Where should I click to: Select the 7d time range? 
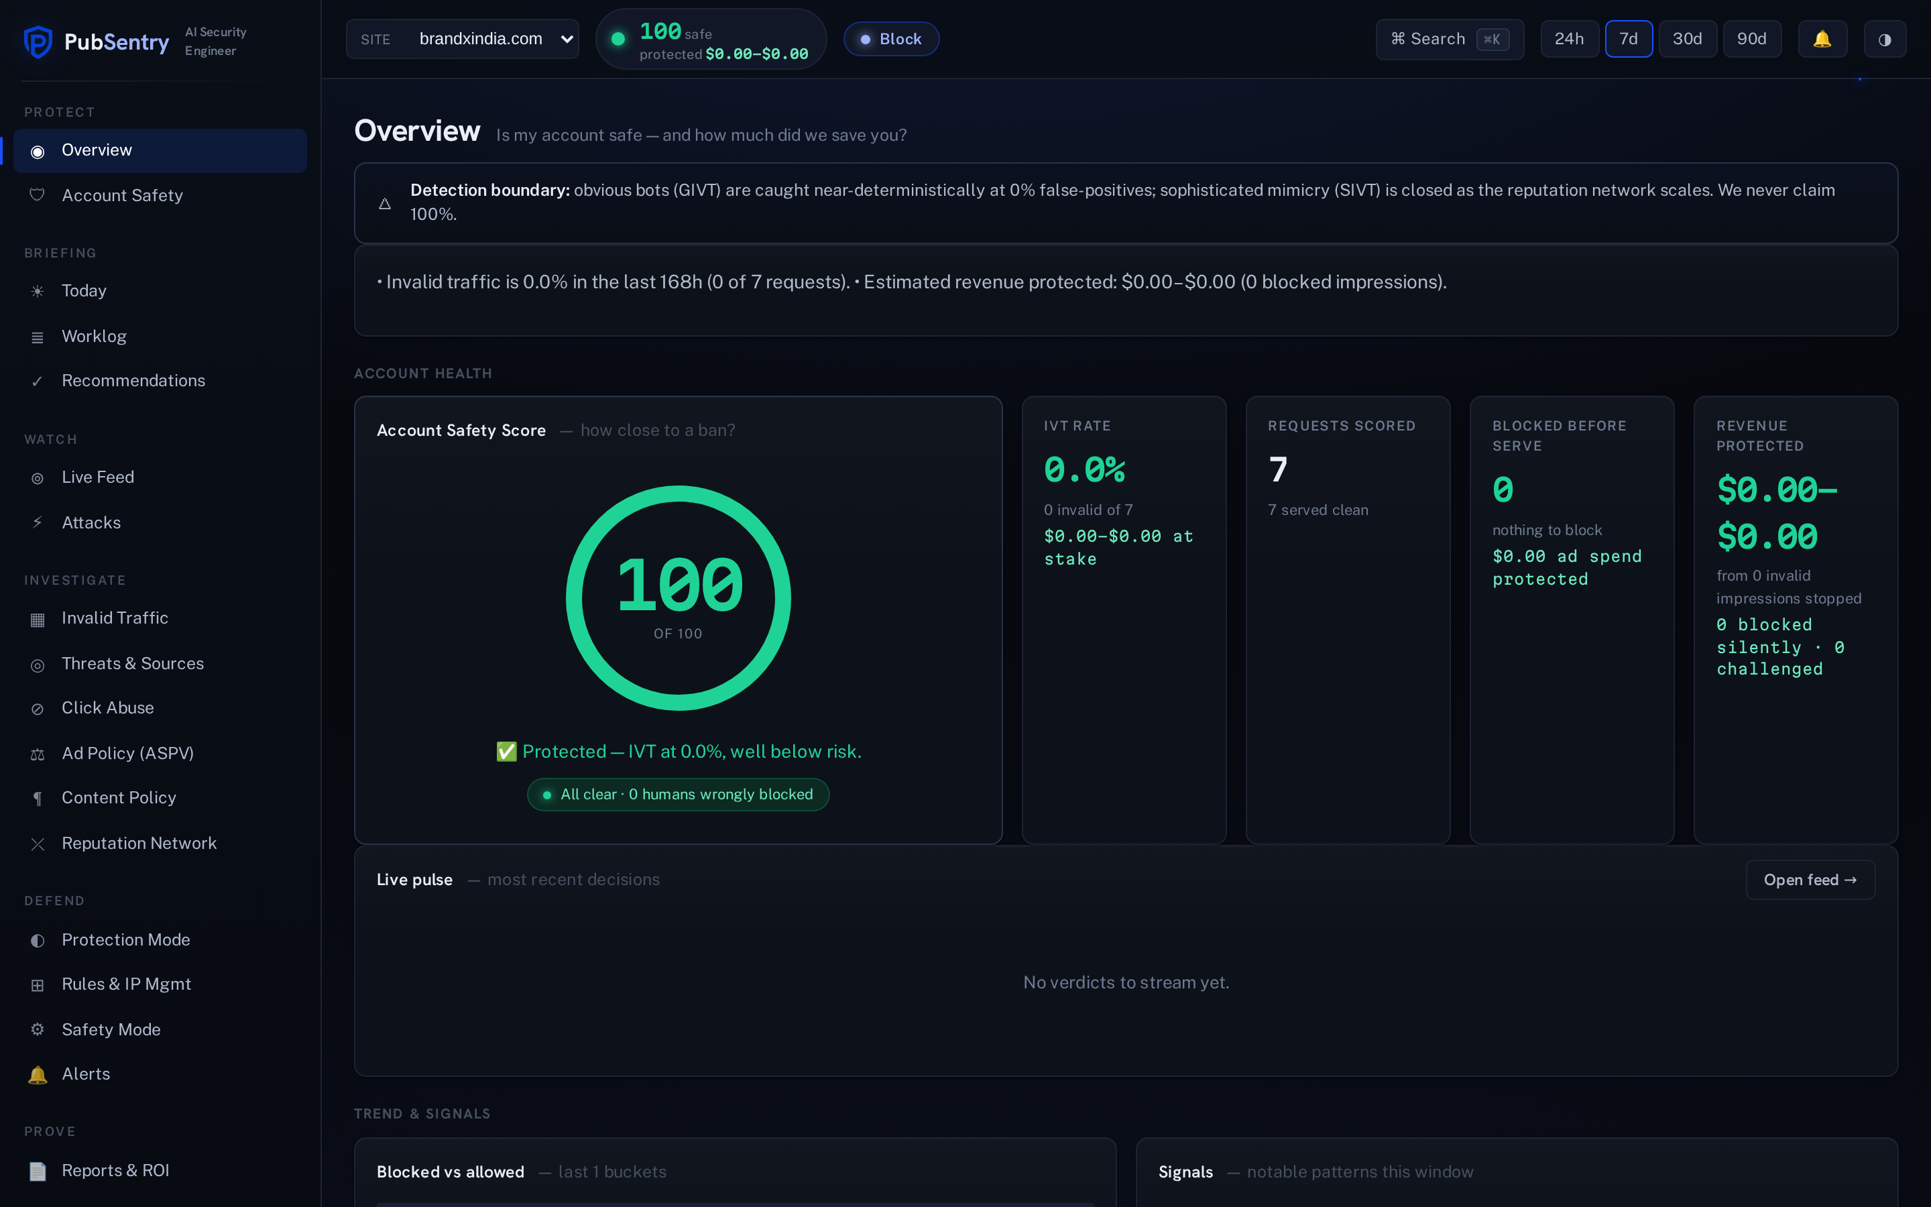(1629, 39)
